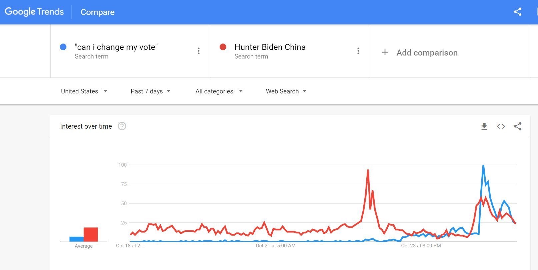Image resolution: width=538 pixels, height=270 pixels.
Task: Click the Add comparison button
Action: [x=420, y=53]
